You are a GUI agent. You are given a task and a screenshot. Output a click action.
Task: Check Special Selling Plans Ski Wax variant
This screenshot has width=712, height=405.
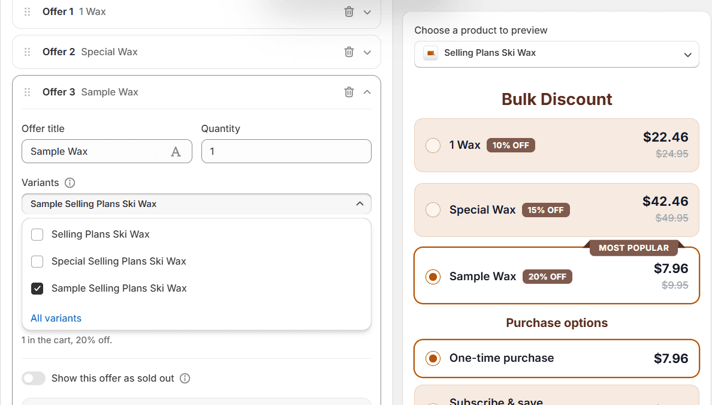(x=37, y=262)
